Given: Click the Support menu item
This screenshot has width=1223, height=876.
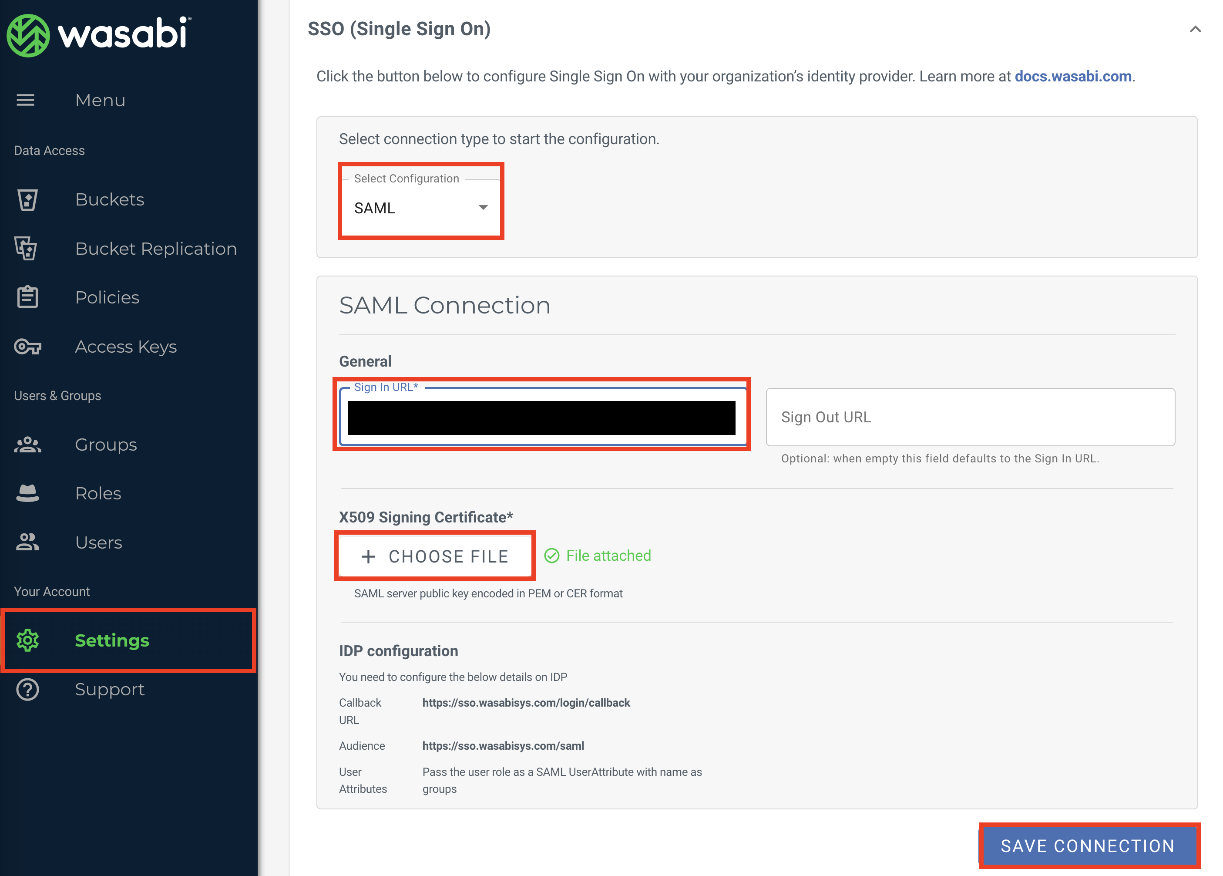Looking at the screenshot, I should (x=110, y=689).
